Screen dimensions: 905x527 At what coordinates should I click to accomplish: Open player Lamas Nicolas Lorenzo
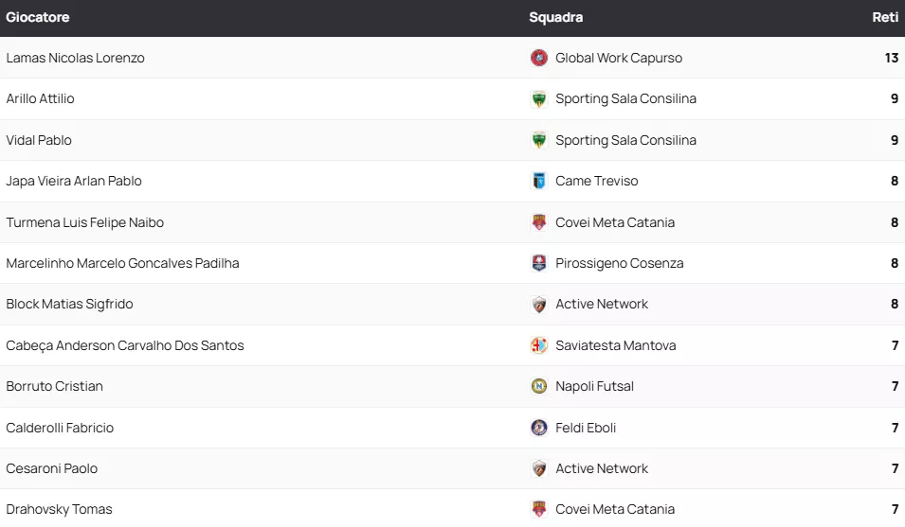76,58
